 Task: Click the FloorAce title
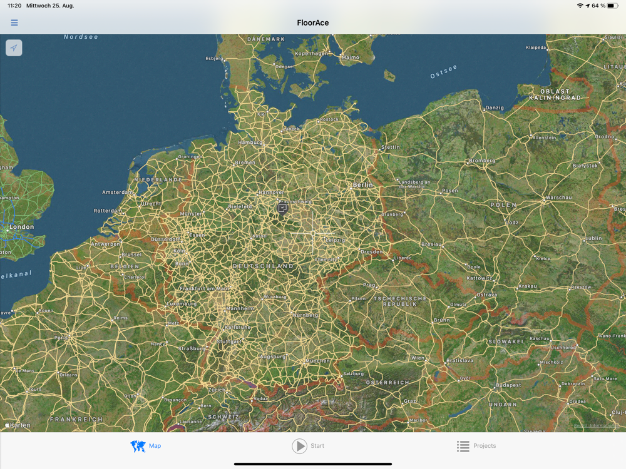click(313, 23)
